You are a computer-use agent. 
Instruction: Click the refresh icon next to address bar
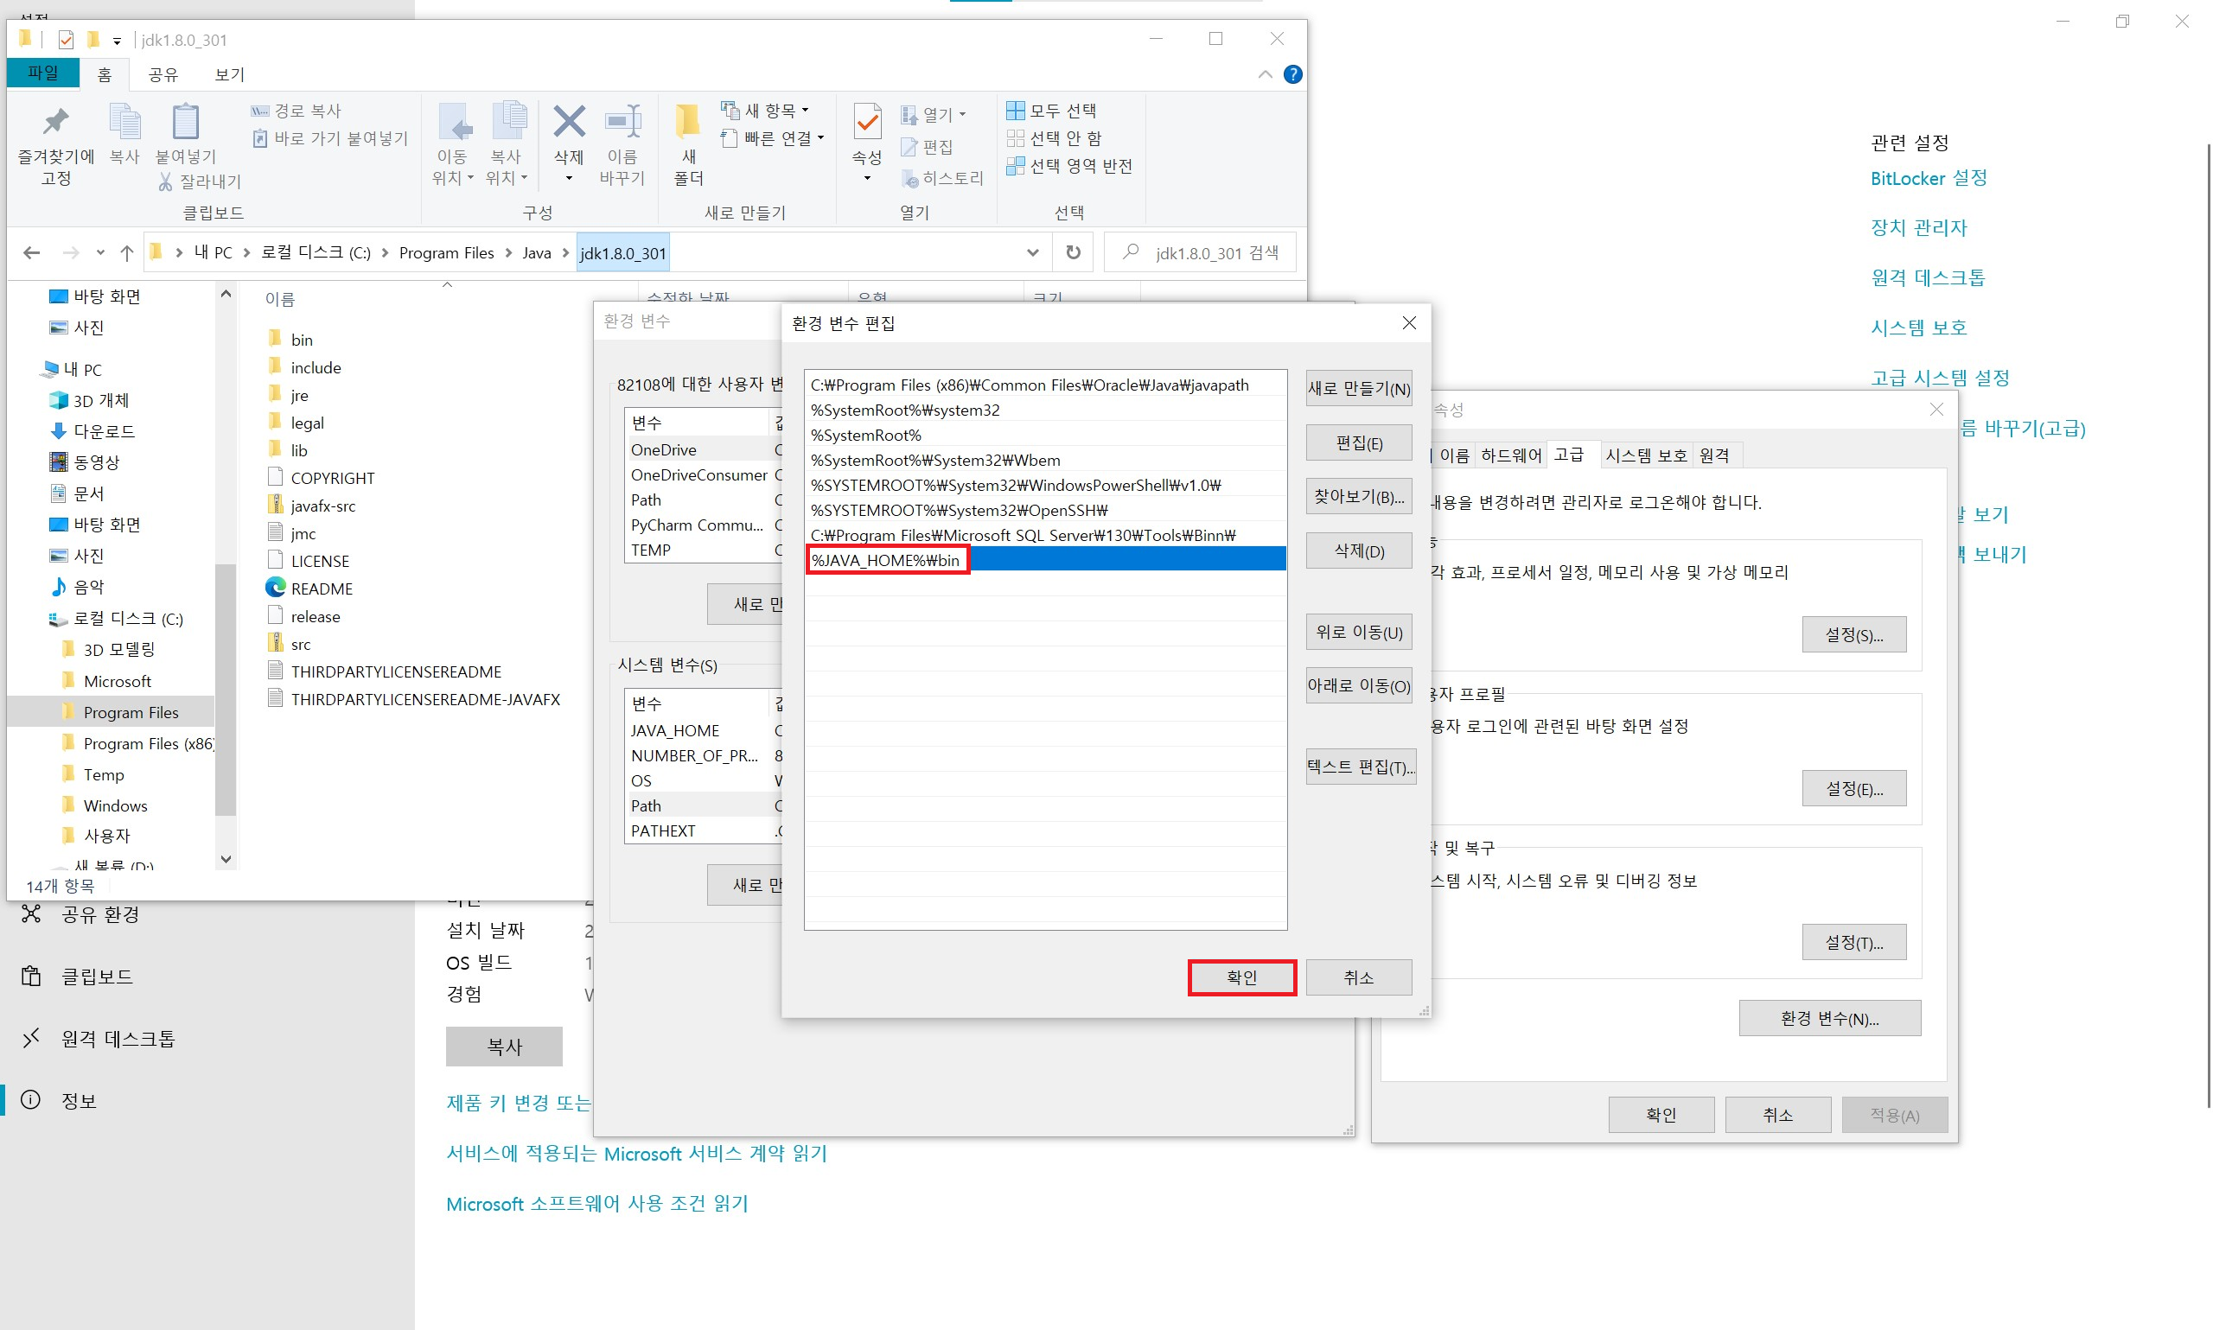pyautogui.click(x=1073, y=252)
